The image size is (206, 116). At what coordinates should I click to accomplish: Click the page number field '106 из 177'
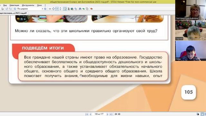click(x=99, y=114)
